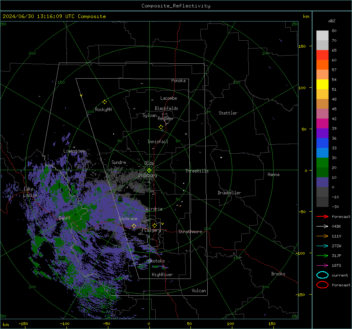
Task: Click the Banff label on the map
Action: [x=65, y=218]
